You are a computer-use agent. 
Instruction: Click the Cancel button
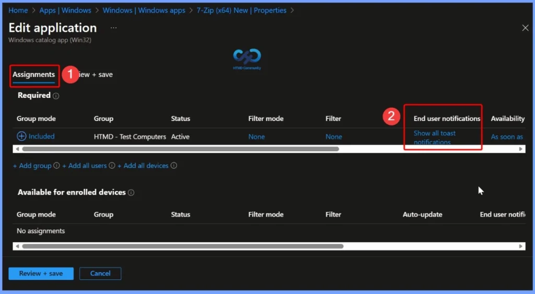click(x=100, y=274)
